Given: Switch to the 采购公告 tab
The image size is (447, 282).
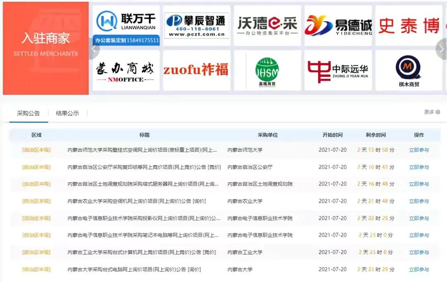Looking at the screenshot, I should (x=28, y=113).
